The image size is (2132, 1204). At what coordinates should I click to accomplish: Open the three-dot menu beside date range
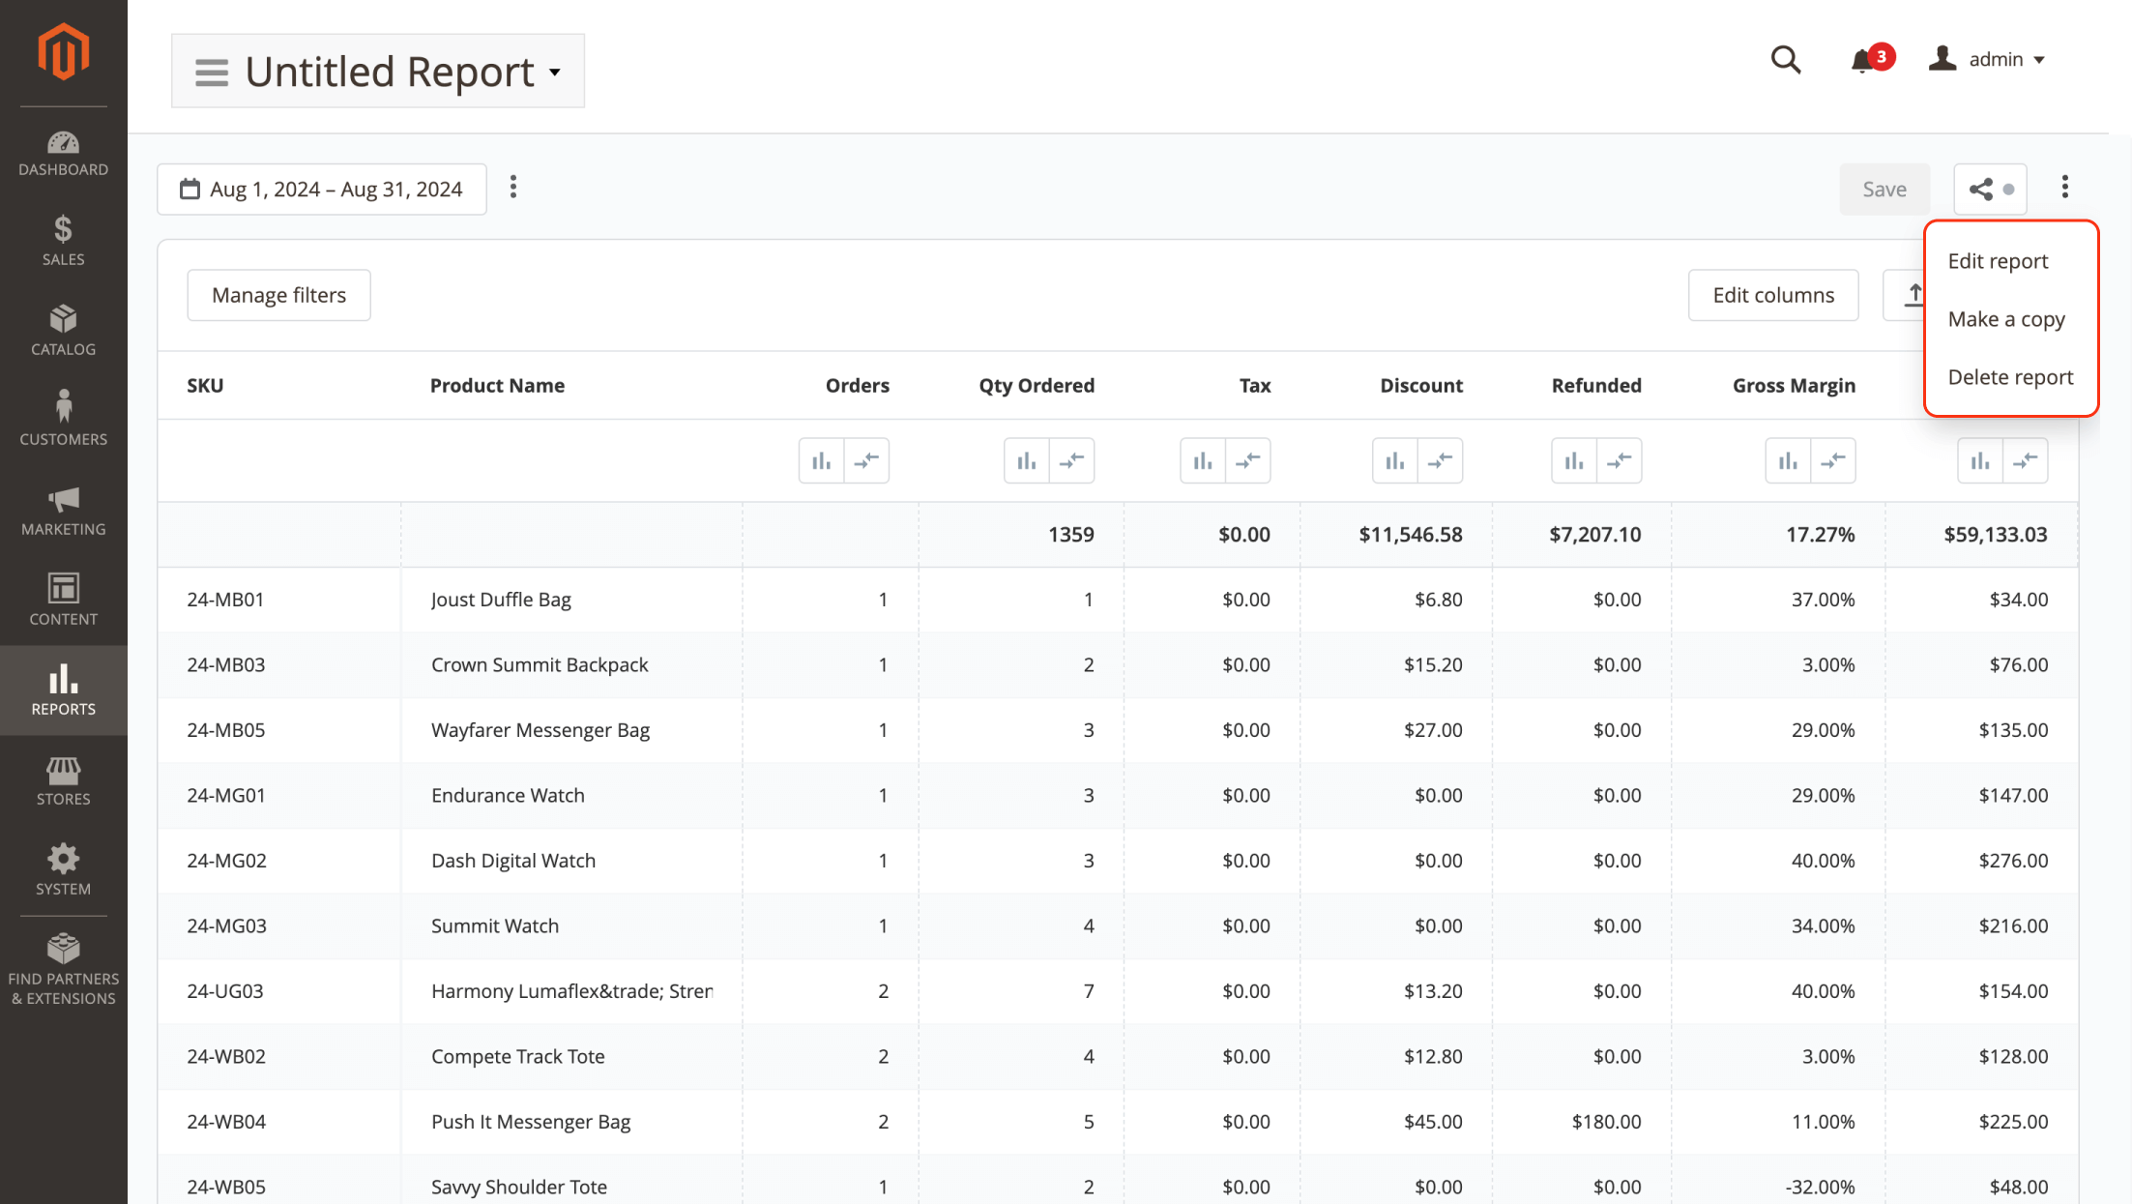tap(513, 188)
